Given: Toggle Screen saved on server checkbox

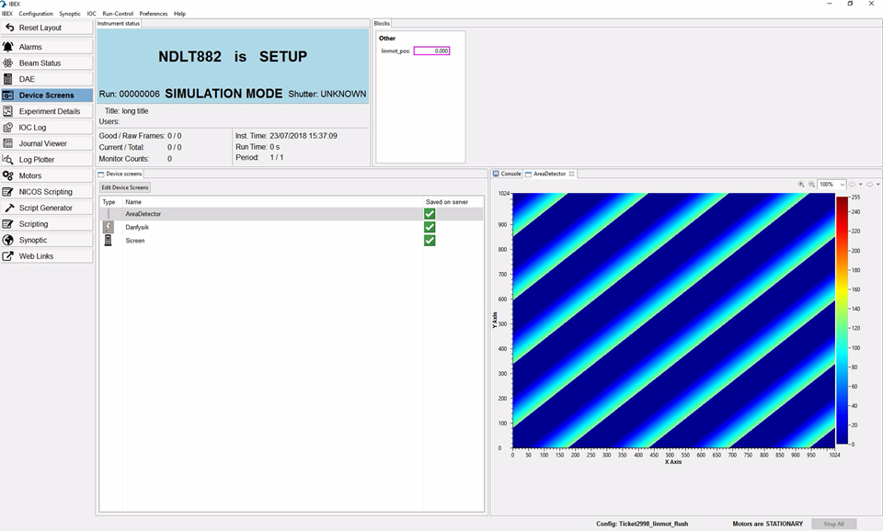Looking at the screenshot, I should (430, 240).
